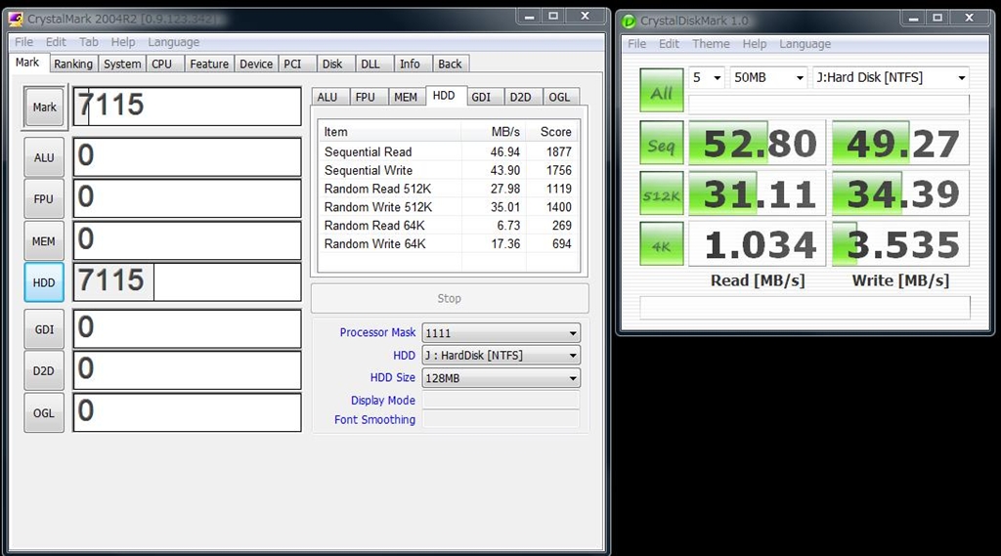Click the Display Mode field

pos(501,401)
